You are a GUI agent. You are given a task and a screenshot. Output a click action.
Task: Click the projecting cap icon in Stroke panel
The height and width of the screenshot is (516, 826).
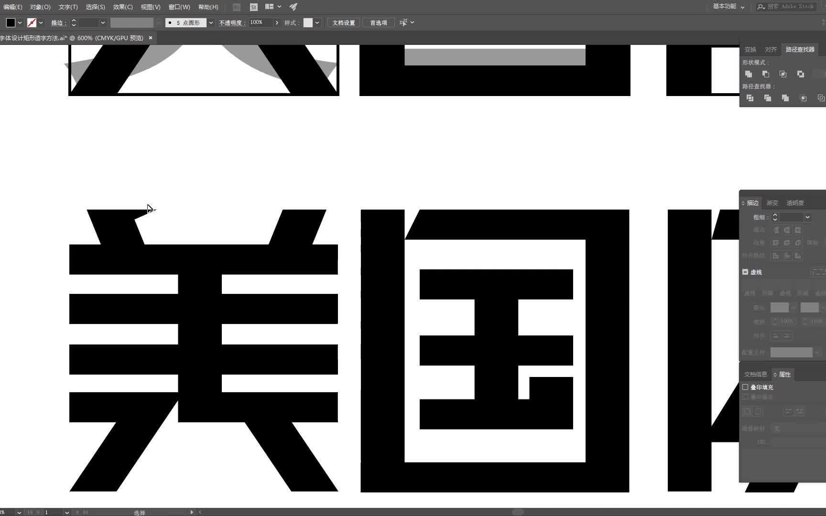tap(798, 230)
